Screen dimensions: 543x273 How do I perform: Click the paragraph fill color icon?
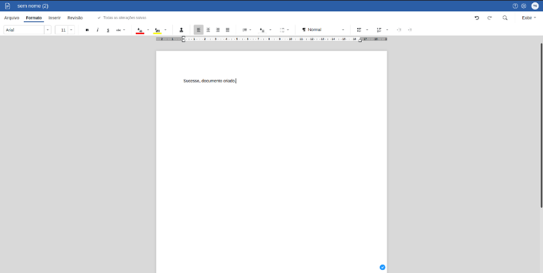click(x=262, y=30)
